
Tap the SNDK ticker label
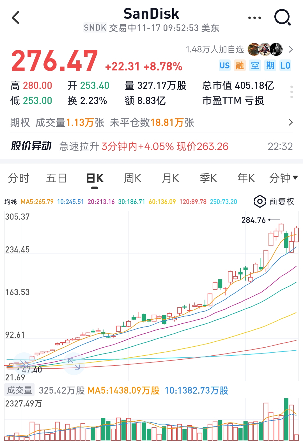pos(95,28)
